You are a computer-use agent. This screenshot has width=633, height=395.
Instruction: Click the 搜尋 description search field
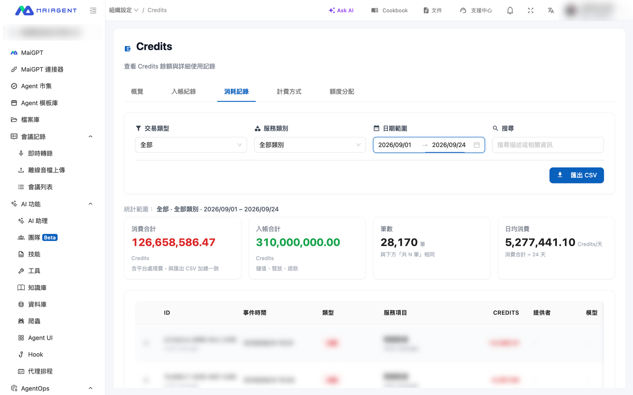click(x=548, y=145)
